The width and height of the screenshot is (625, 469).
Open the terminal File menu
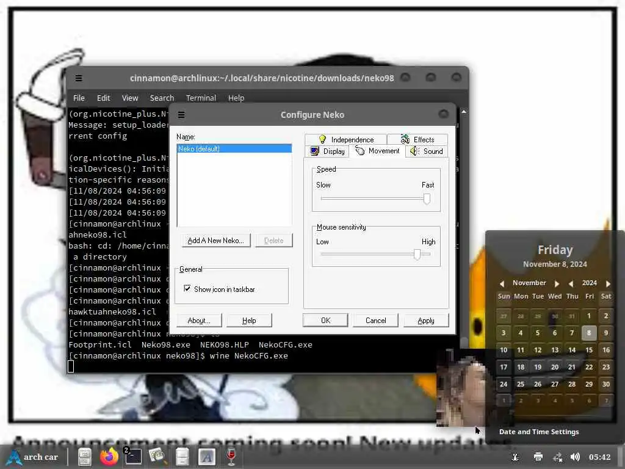(79, 98)
